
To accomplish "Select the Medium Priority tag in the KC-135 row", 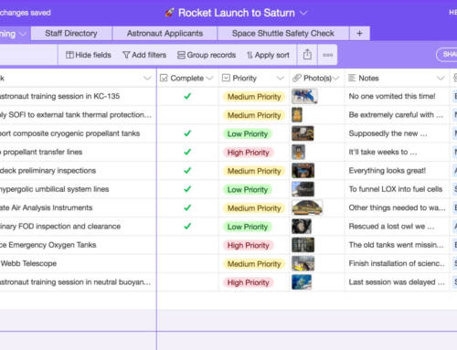I will (x=254, y=97).
